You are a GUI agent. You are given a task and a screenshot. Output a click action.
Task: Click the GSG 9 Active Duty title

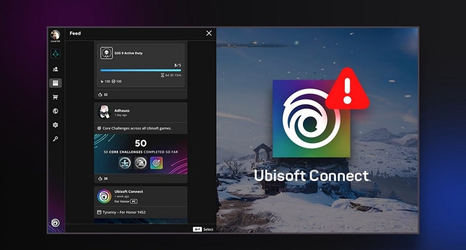click(128, 53)
